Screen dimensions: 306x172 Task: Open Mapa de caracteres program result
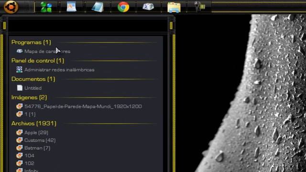click(x=47, y=51)
